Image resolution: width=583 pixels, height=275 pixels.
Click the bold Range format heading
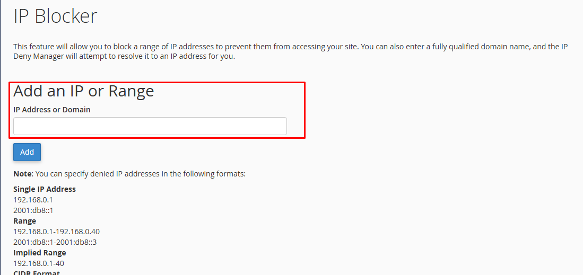point(25,221)
